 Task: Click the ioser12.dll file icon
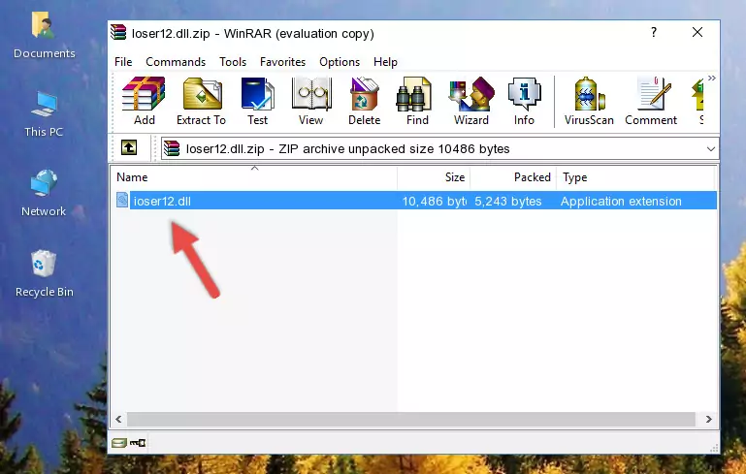[x=122, y=200]
